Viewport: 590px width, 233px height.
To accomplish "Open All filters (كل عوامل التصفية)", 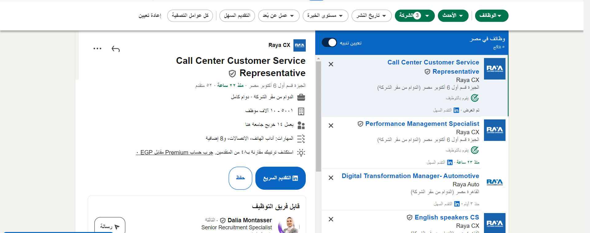I will click(x=190, y=16).
